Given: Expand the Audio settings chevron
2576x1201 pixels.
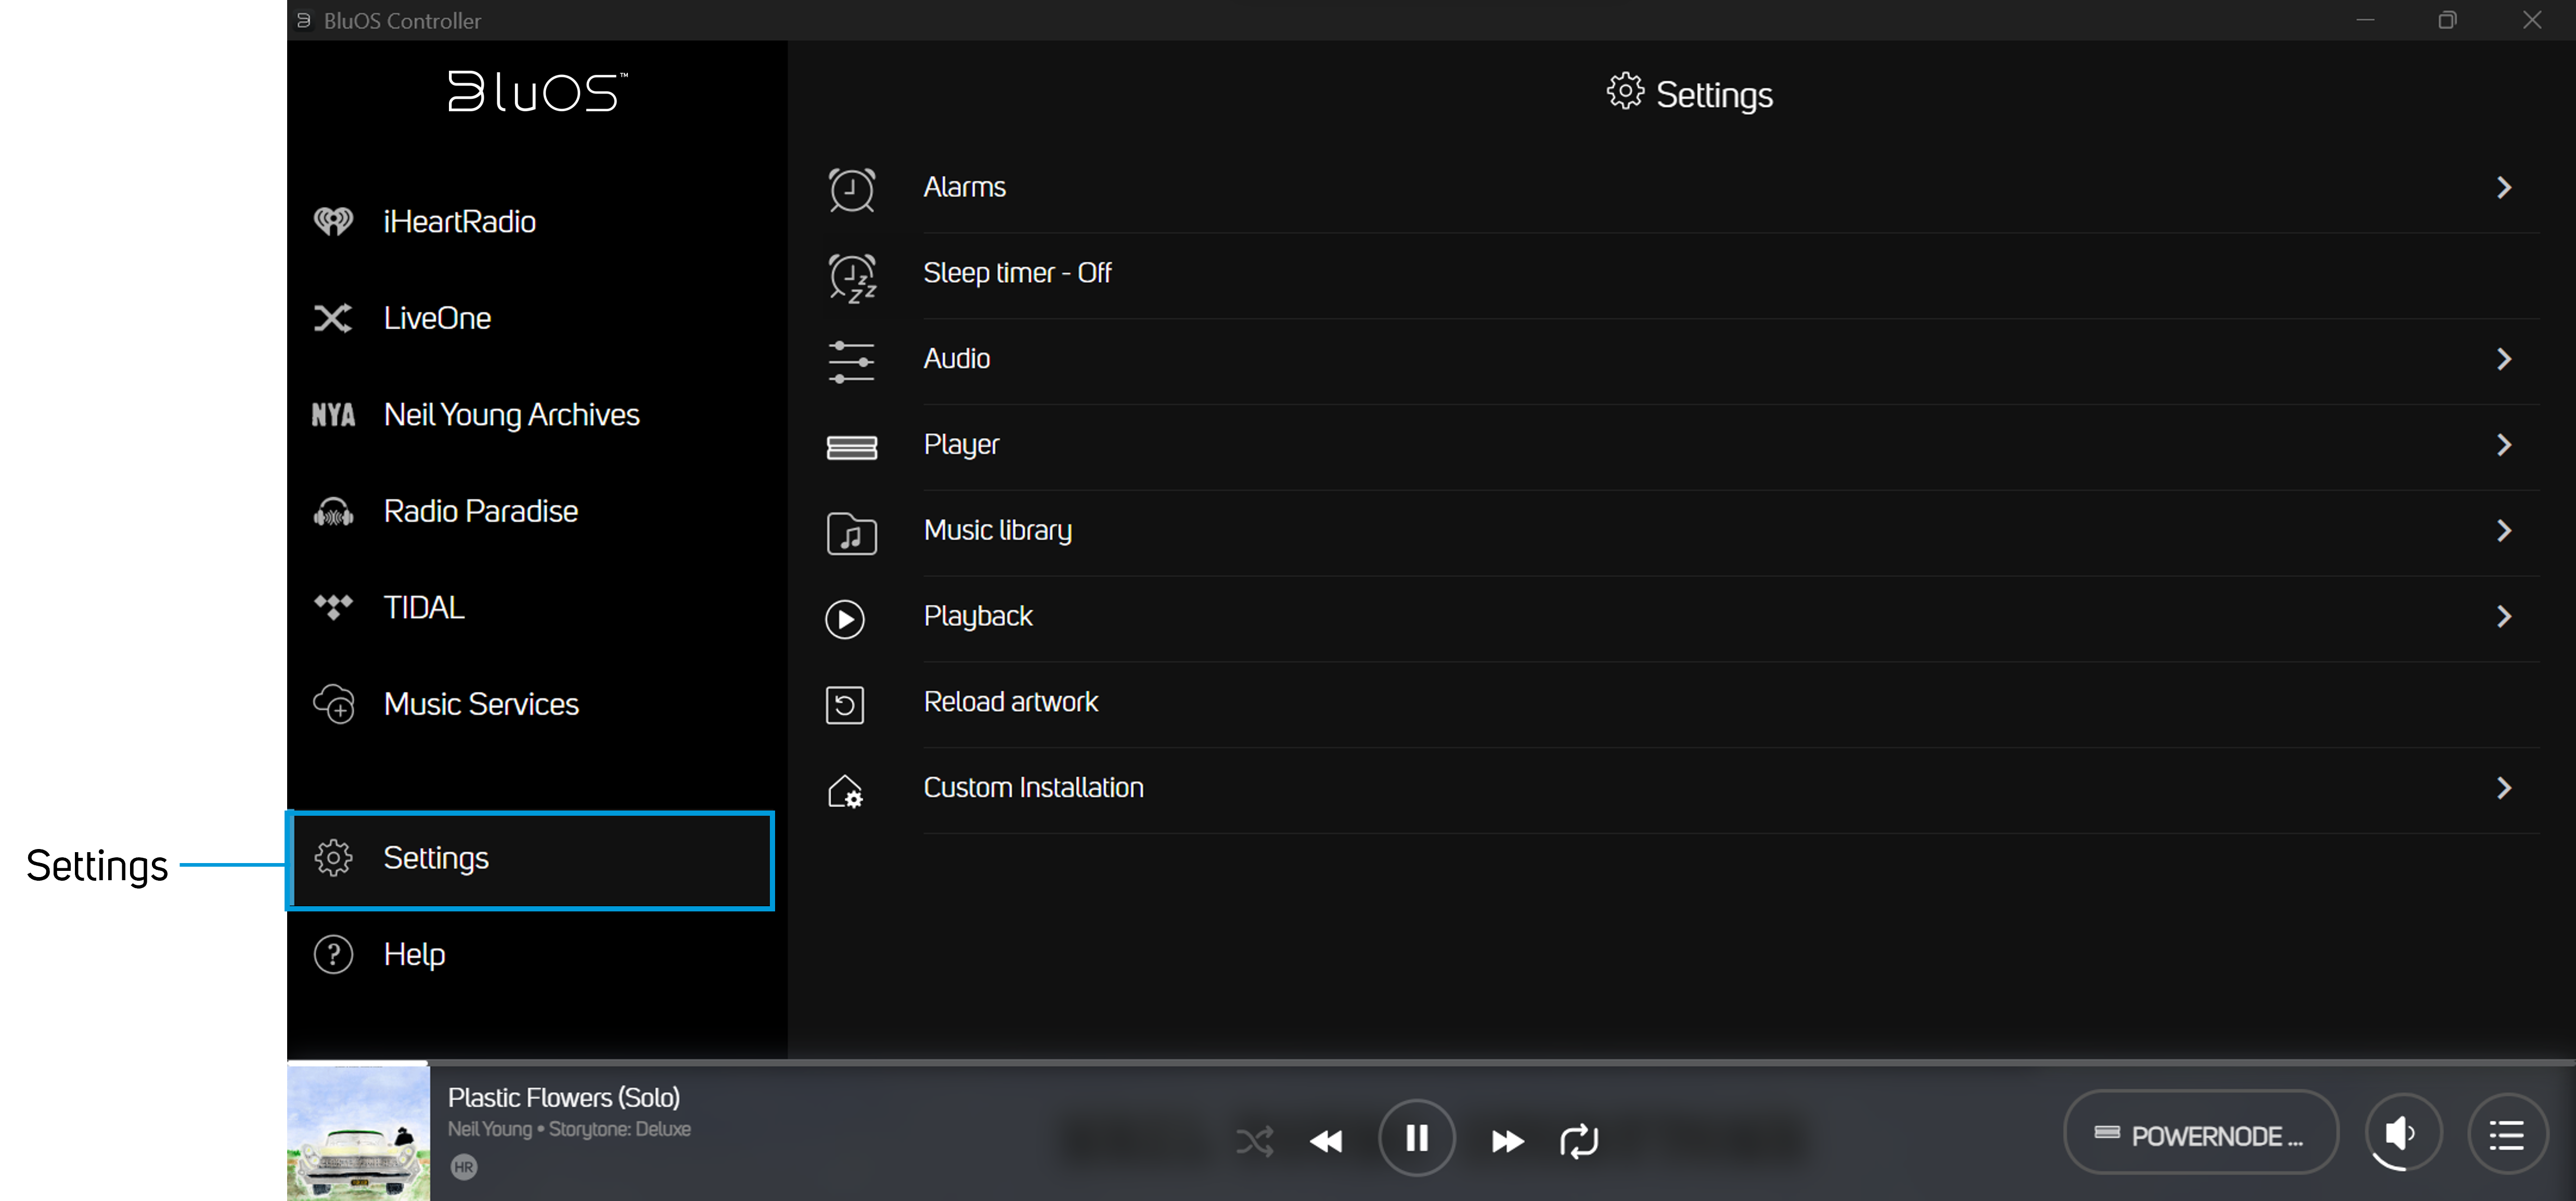Looking at the screenshot, I should point(2503,360).
